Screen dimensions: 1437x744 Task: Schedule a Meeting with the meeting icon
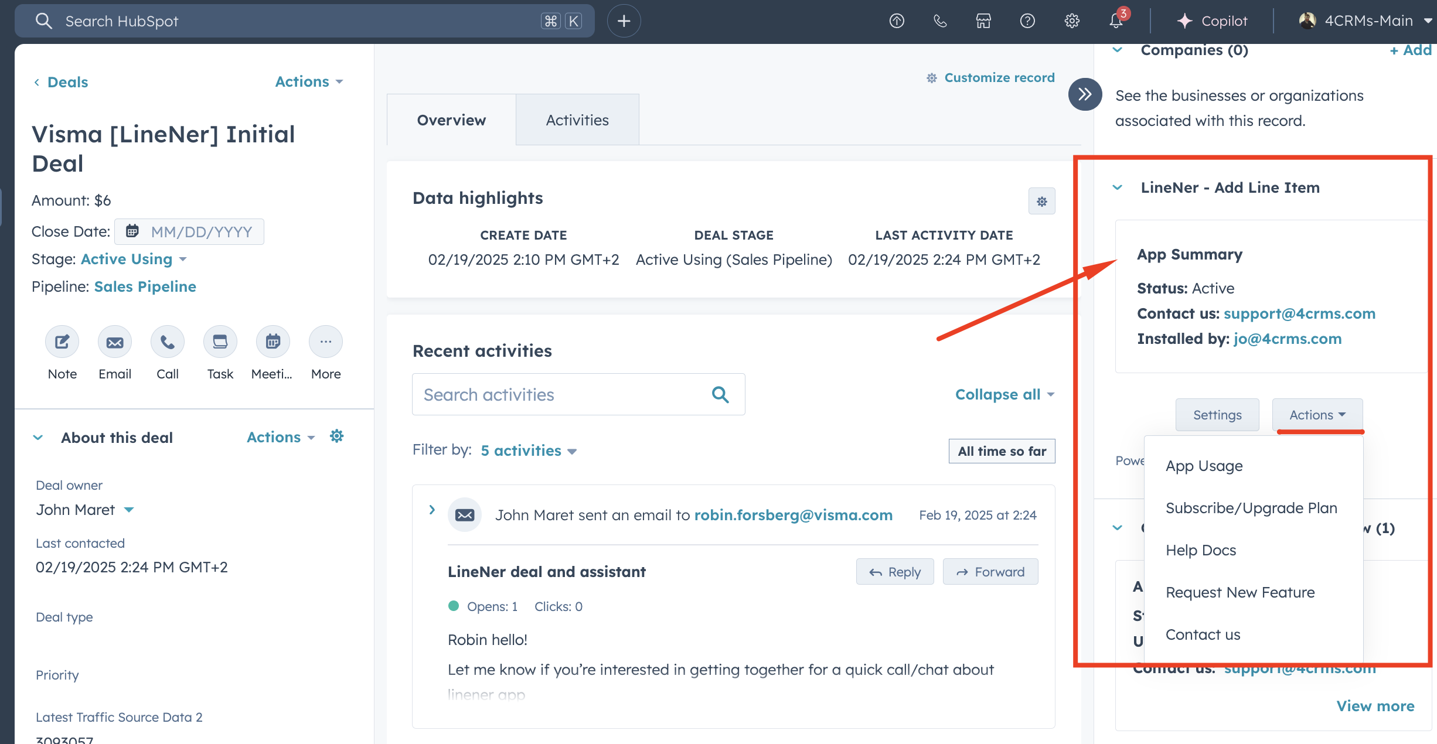point(273,342)
